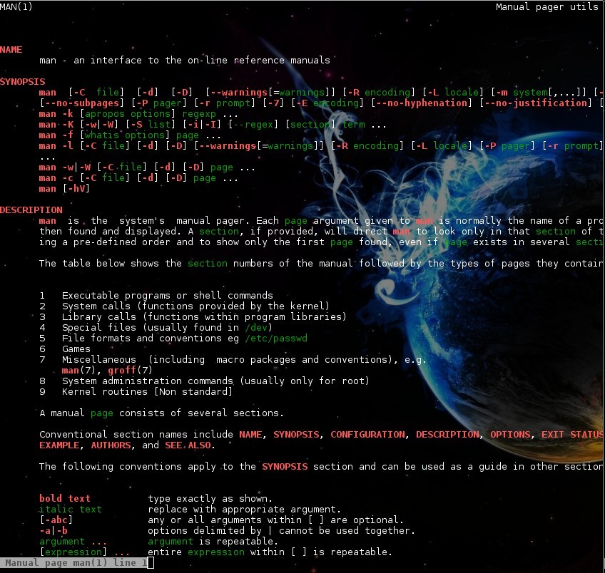Click the 'groff(7)' reference

coord(130,371)
